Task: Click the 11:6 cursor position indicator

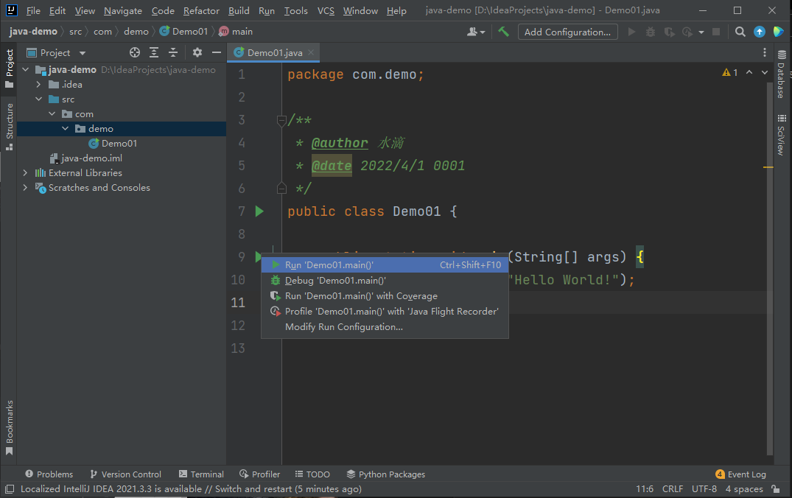Action: click(x=645, y=489)
